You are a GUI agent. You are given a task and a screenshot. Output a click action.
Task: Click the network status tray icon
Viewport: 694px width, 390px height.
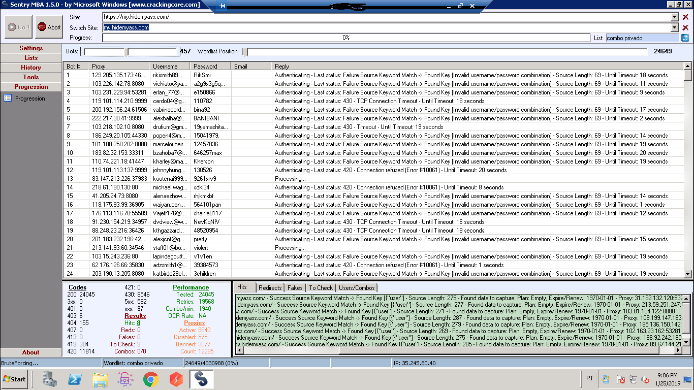pyautogui.click(x=633, y=379)
